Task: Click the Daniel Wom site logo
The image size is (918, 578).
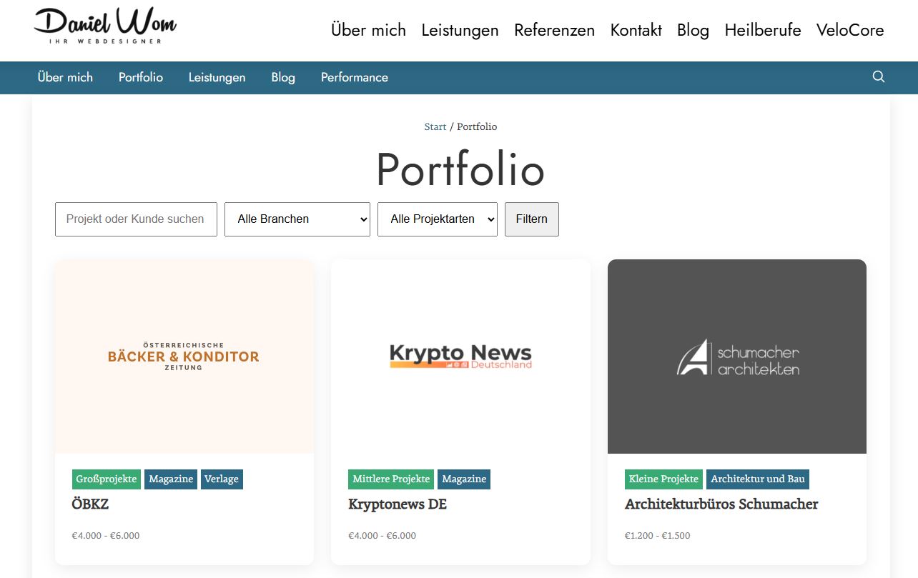Action: tap(105, 27)
